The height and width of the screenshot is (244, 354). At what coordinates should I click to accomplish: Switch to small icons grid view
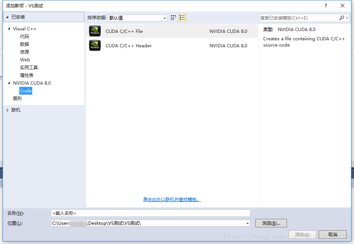tap(173, 18)
